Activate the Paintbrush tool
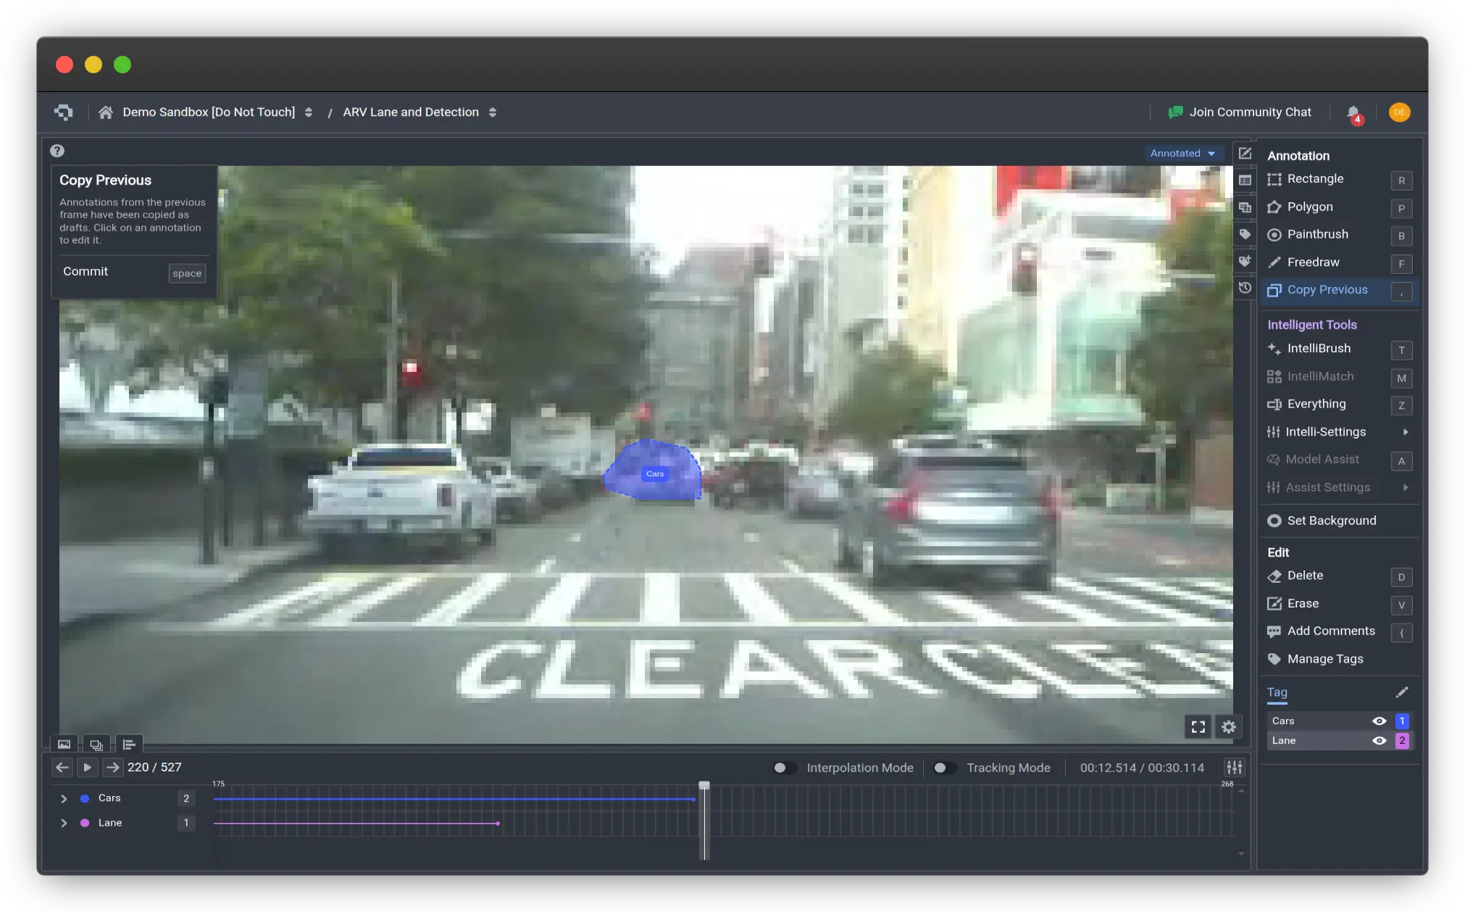This screenshot has width=1465, height=912. pos(1316,235)
